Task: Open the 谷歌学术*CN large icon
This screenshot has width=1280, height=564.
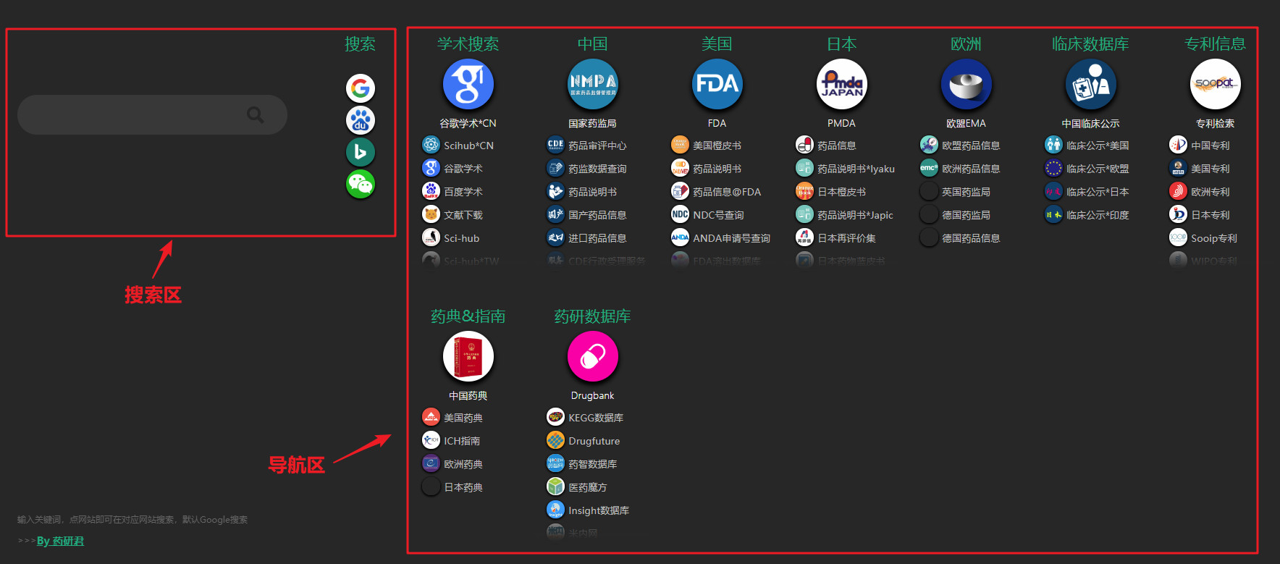Action: click(x=468, y=85)
